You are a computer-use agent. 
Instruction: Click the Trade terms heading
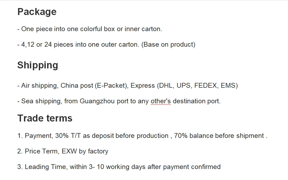tap(45, 118)
